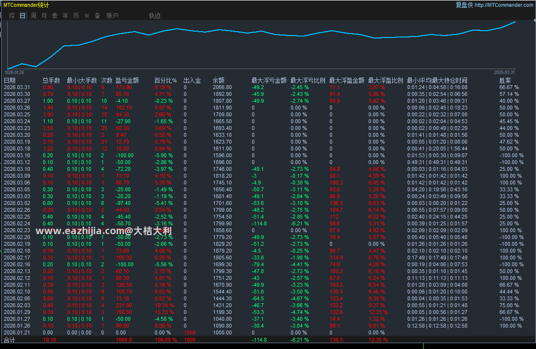536x349 pixels.
Task: Click percentage -5.90 % on 2026.03.16
Action: pyautogui.click(x=164, y=155)
